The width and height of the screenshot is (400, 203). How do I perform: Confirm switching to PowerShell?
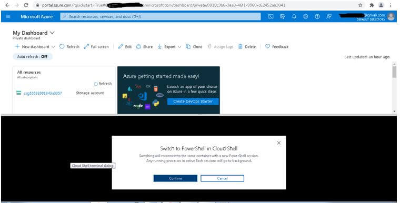175,178
